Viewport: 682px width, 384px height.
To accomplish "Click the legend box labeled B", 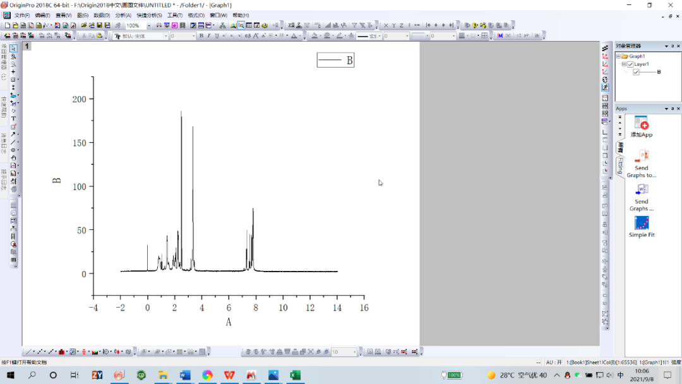I will [x=336, y=60].
